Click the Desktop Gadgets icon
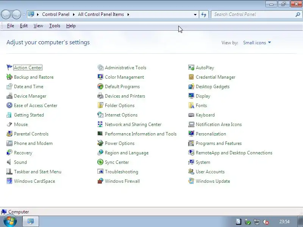This screenshot has width=303, height=227. coord(191,86)
